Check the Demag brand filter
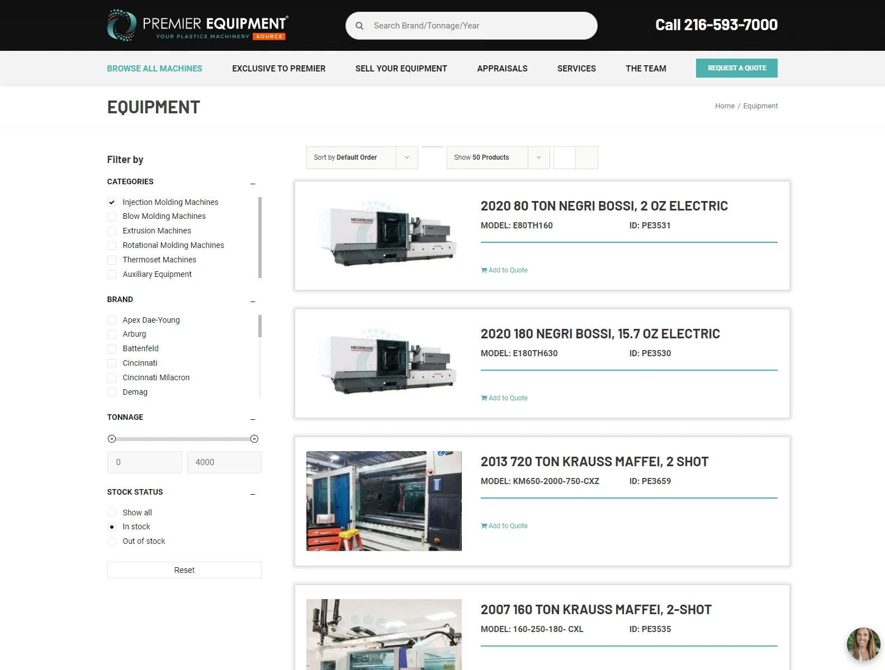 click(112, 393)
